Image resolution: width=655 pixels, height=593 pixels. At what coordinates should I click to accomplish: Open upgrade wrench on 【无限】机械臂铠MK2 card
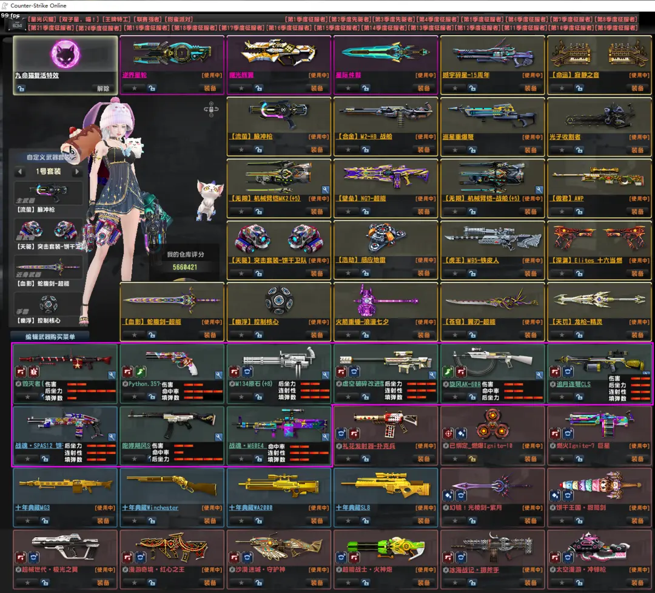325,190
